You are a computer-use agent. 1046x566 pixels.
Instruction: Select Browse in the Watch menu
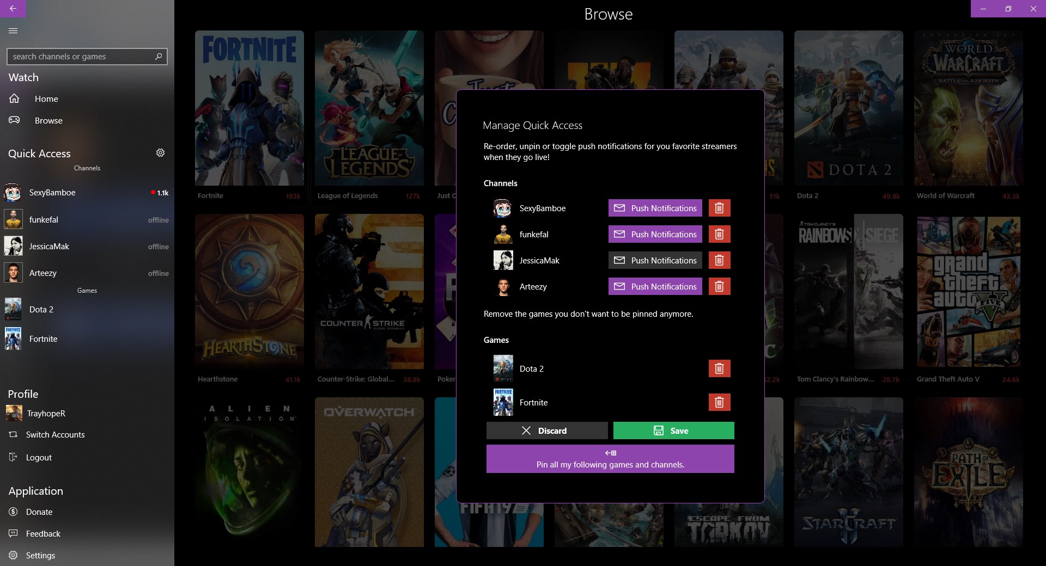point(87,120)
